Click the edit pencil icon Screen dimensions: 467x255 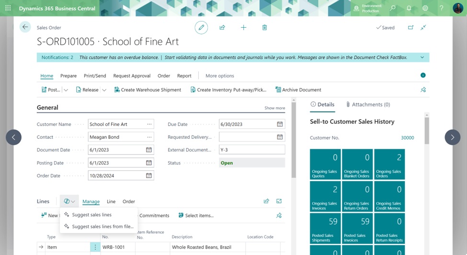[x=201, y=28]
